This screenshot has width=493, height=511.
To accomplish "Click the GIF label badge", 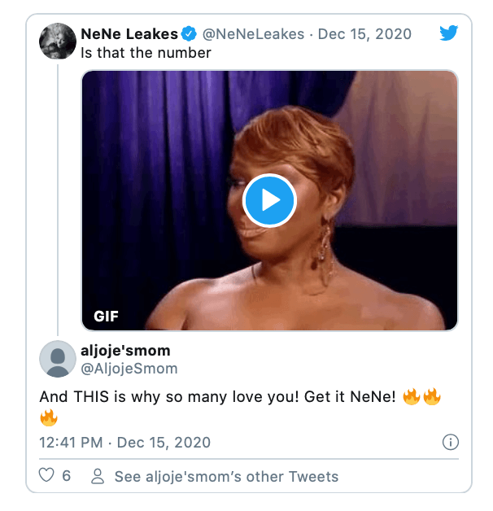I will click(x=107, y=316).
